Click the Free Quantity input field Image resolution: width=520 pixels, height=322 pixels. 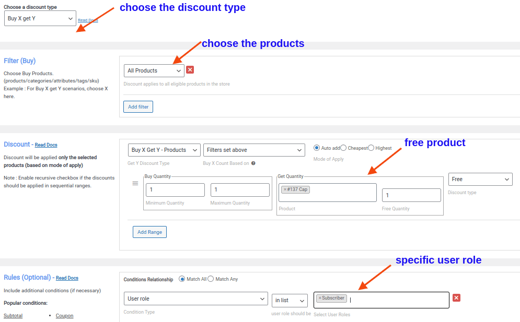pos(411,196)
